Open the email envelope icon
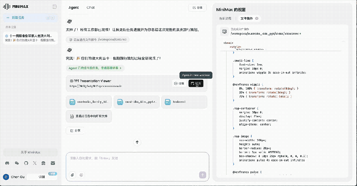Screen dimensions: 357x186 [53, 163]
